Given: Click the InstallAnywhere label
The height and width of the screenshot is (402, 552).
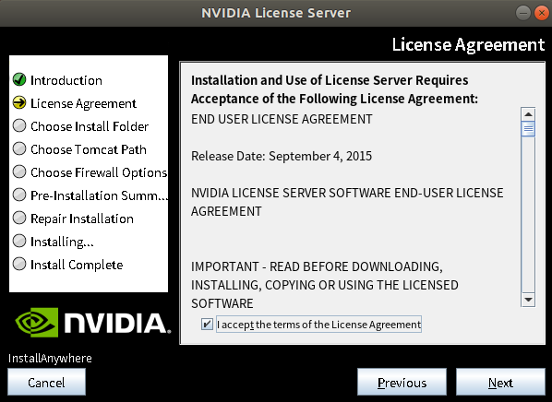Looking at the screenshot, I should [50, 358].
